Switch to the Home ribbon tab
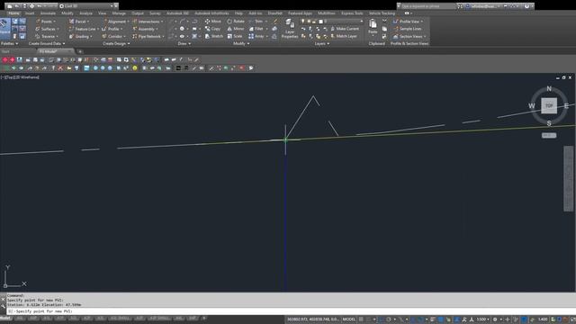 tap(14, 13)
